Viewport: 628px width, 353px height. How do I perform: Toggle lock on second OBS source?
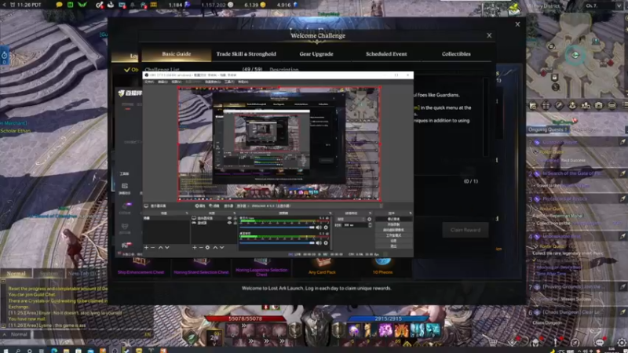[235, 223]
